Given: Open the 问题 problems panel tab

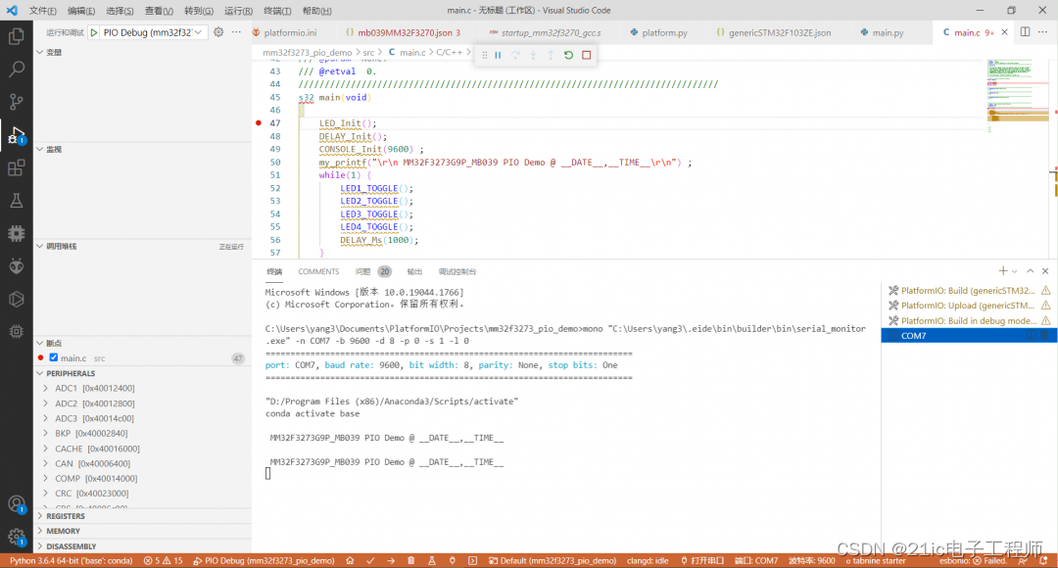Looking at the screenshot, I should tap(363, 271).
